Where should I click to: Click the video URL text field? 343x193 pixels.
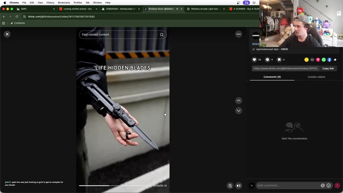pyautogui.click(x=286, y=68)
